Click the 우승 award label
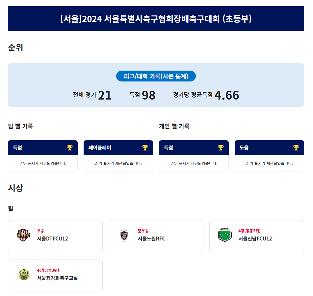This screenshot has width=313, height=296. click(40, 231)
